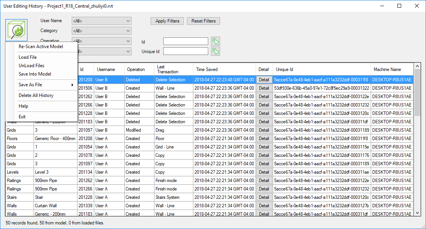The image size is (426, 229).
Task: Select Delete All History menu item
Action: 35,95
